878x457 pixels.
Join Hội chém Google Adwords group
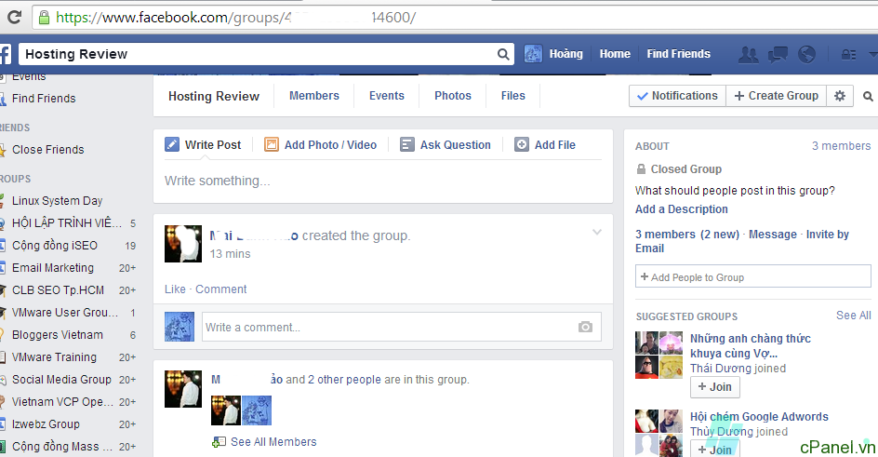coord(715,450)
